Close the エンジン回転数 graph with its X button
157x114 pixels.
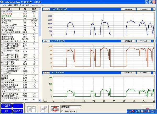coord(154,9)
